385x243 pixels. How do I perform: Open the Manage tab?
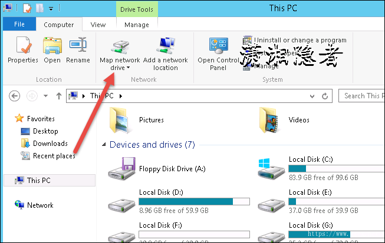click(x=137, y=25)
